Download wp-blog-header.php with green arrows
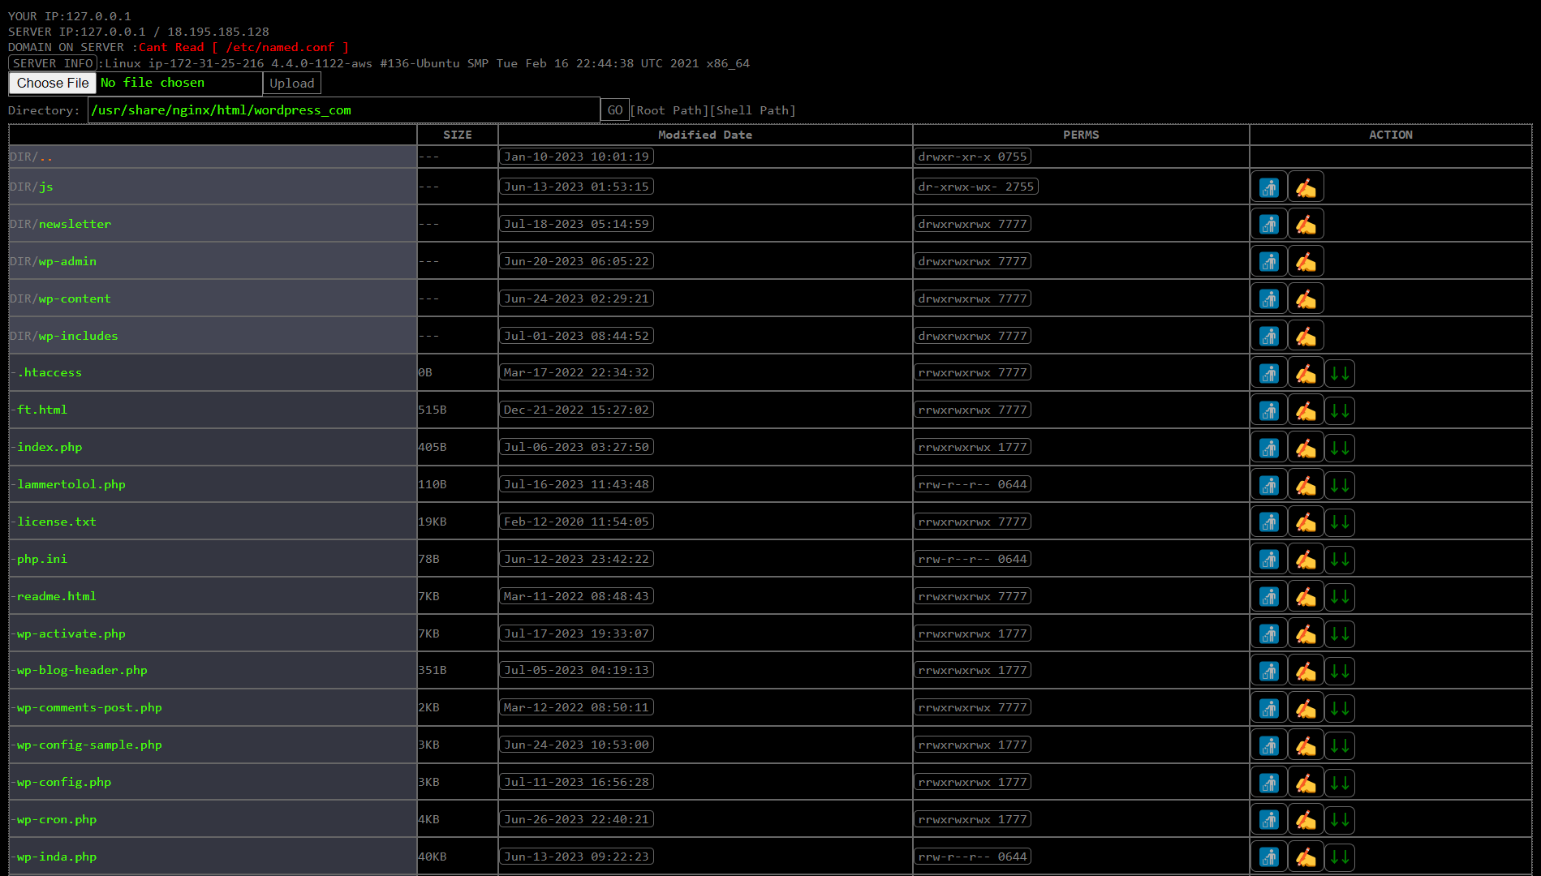This screenshot has width=1541, height=876. pyautogui.click(x=1340, y=671)
